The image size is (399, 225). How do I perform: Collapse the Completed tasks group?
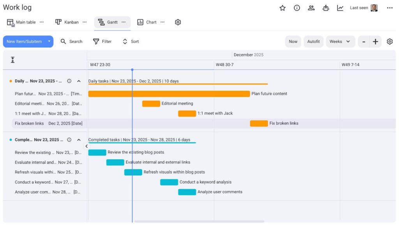79,140
